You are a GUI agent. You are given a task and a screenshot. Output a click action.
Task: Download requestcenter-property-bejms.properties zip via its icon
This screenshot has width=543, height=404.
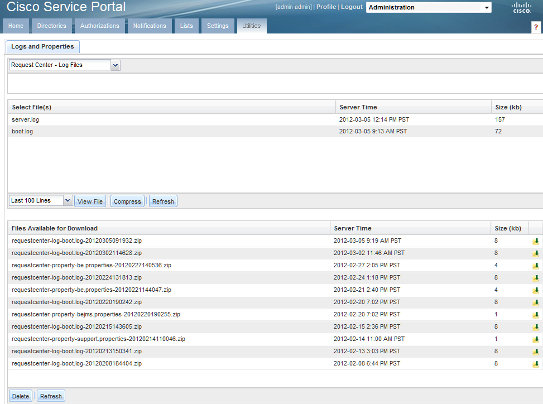[x=535, y=315]
